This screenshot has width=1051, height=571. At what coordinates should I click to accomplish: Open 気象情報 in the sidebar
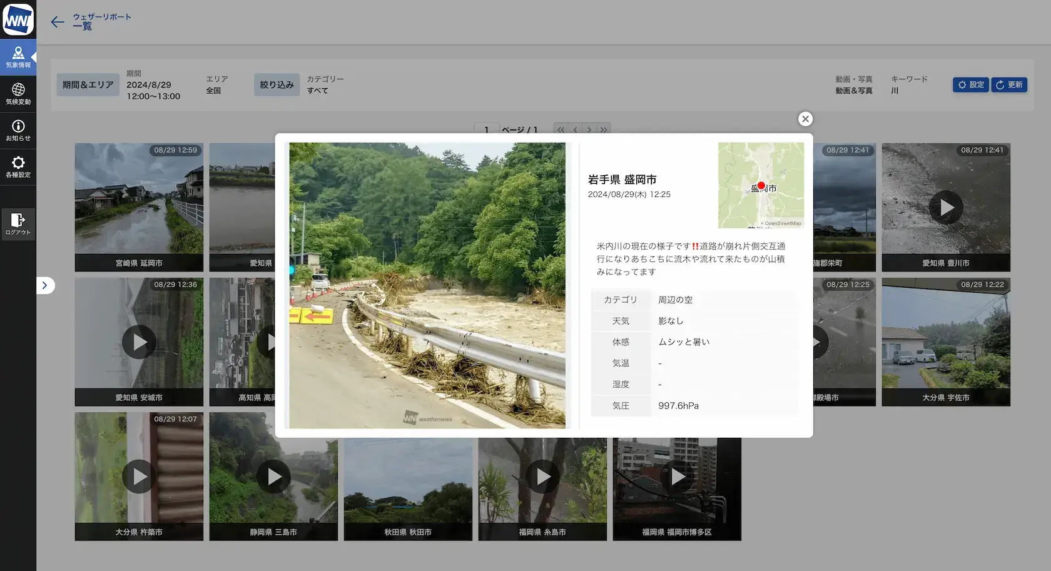point(18,58)
